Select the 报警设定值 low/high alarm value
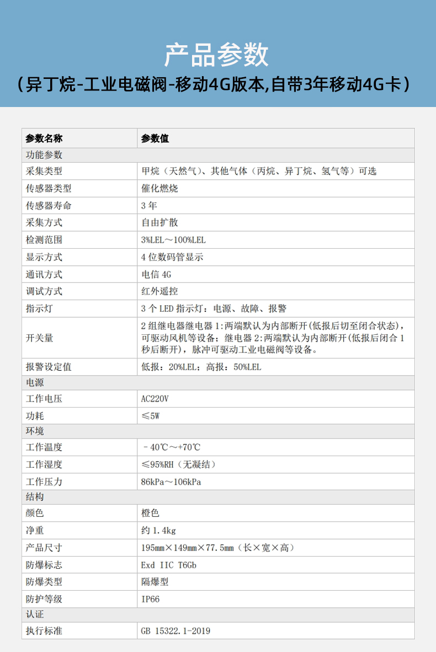 pos(201,367)
